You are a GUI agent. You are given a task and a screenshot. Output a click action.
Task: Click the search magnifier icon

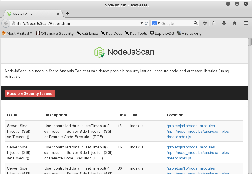[x=196, y=23]
